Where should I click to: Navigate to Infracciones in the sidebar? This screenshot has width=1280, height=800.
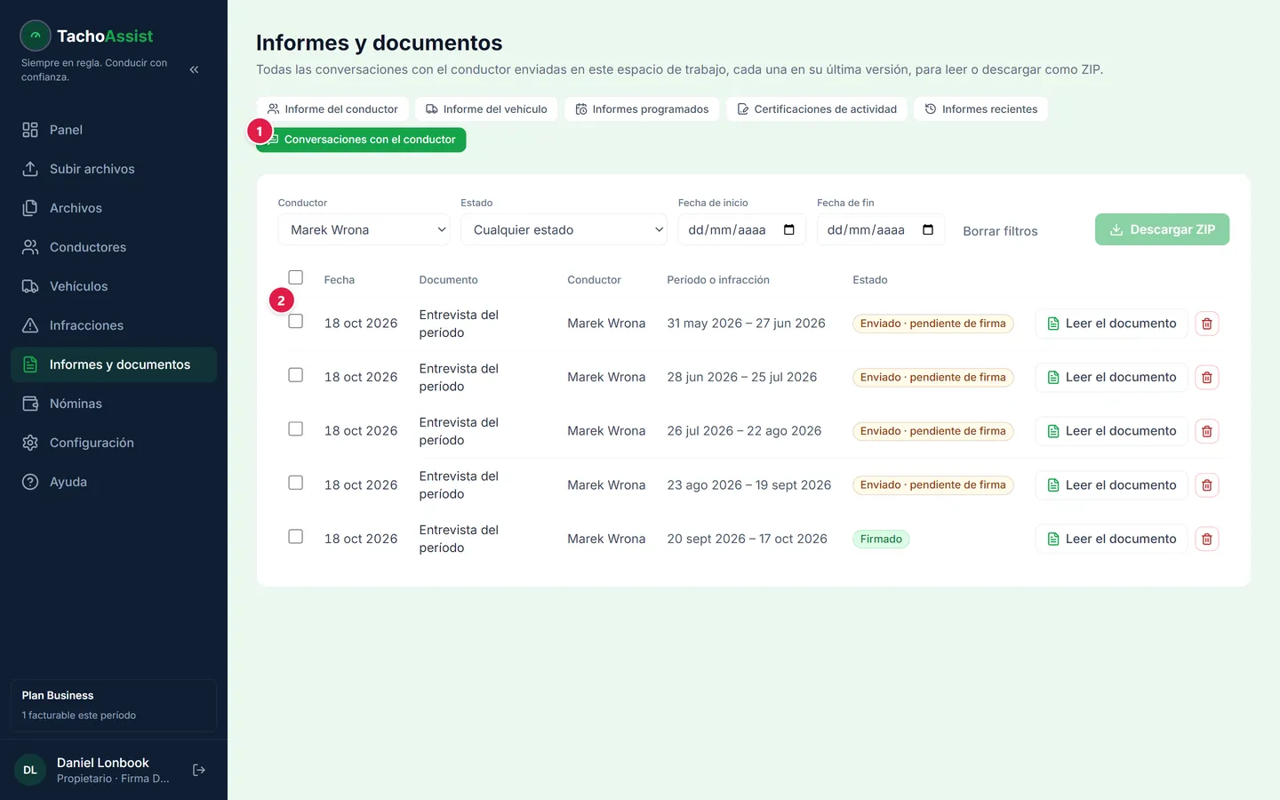point(114,325)
